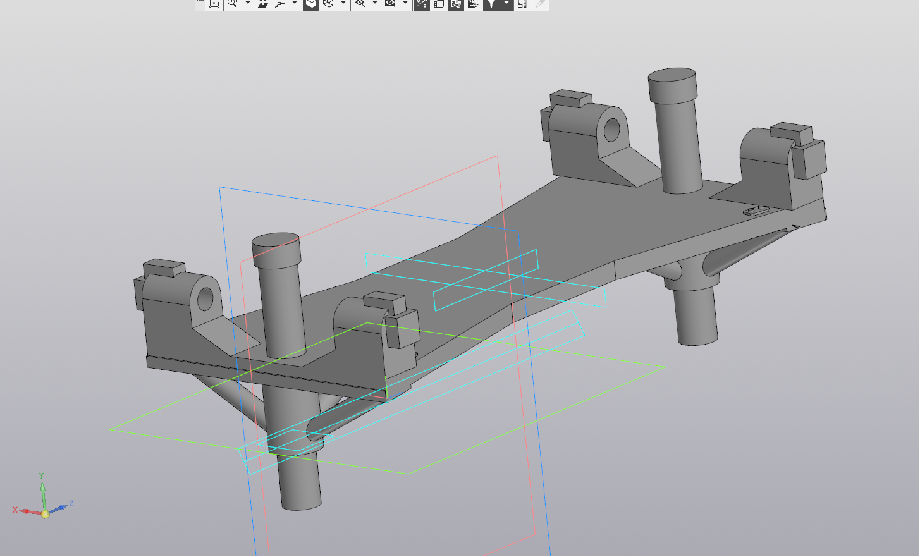Viewport: 920px width, 557px height.
Task: Click the toolbar drag handle at left edge
Action: (x=200, y=4)
